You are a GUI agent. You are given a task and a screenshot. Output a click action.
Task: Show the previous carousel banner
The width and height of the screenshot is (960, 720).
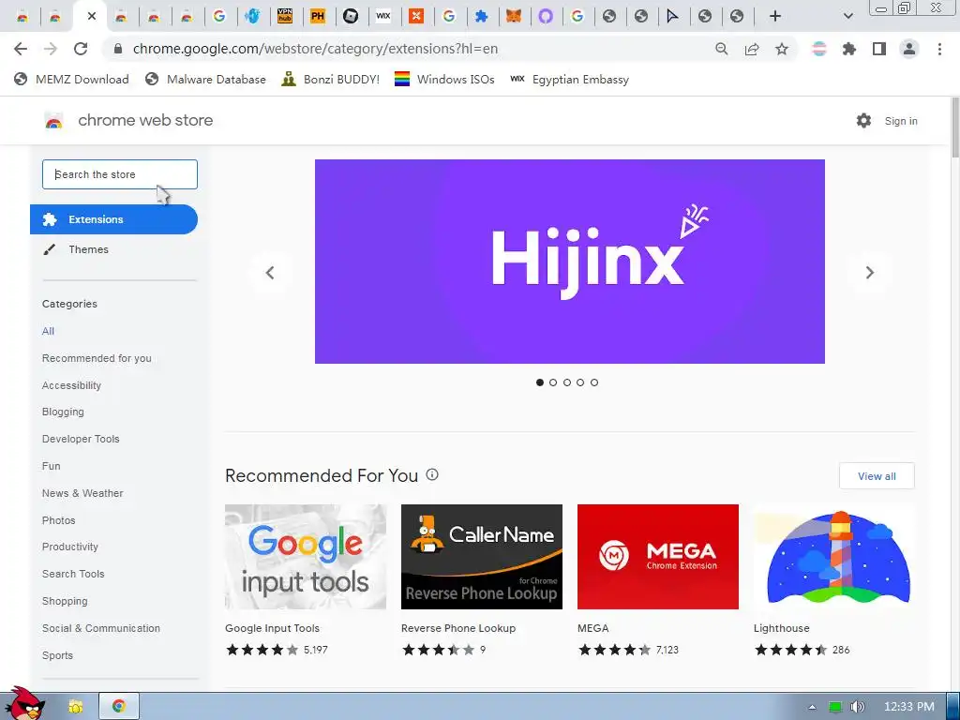pos(269,273)
